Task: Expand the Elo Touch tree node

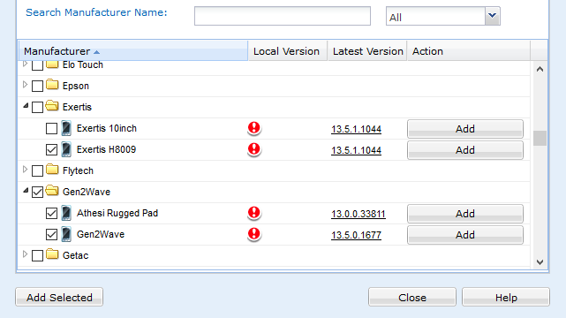Action: 25,64
